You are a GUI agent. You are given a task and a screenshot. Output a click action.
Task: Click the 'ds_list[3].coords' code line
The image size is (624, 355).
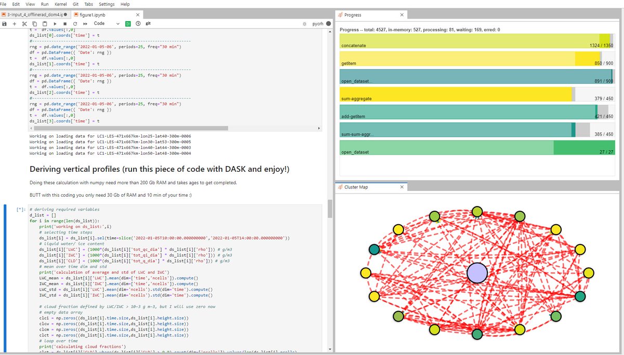[64, 121]
